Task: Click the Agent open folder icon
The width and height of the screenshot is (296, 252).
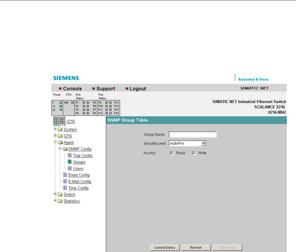Action: click(x=60, y=142)
